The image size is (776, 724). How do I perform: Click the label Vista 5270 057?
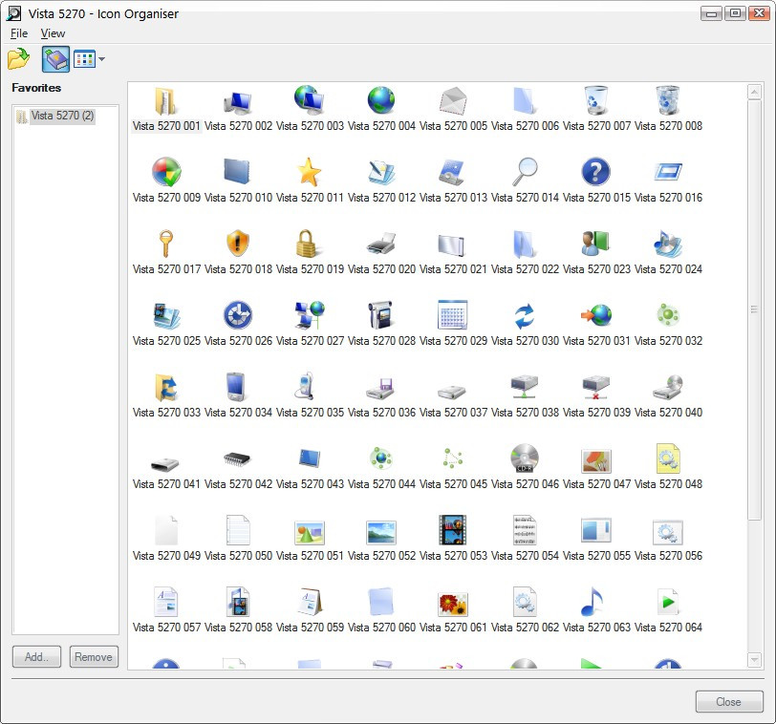pyautogui.click(x=166, y=628)
